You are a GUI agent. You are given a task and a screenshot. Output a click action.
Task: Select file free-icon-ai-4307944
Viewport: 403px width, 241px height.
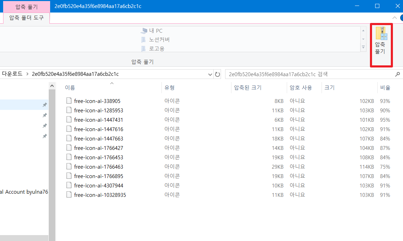pyautogui.click(x=99, y=185)
